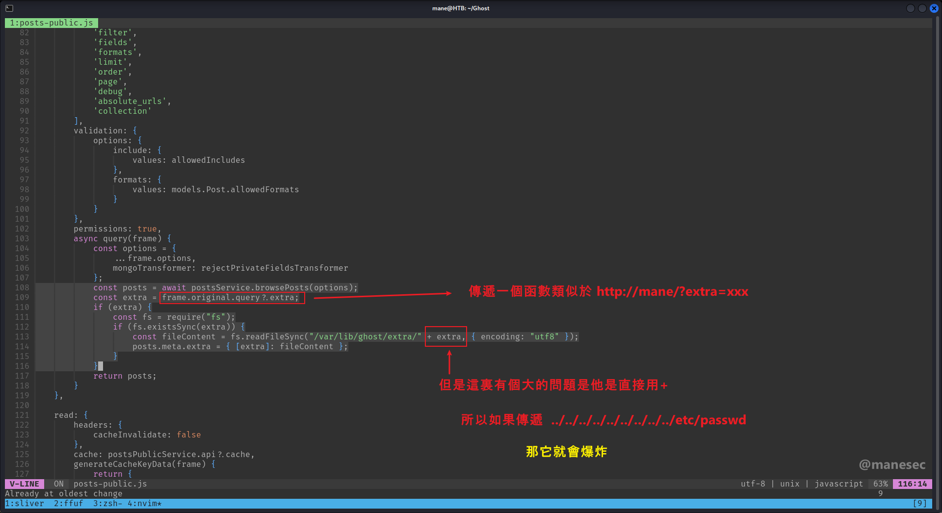Viewport: 942px width, 513px height.
Task: Click the [9] indicator in tmux bar
Action: pyautogui.click(x=920, y=503)
